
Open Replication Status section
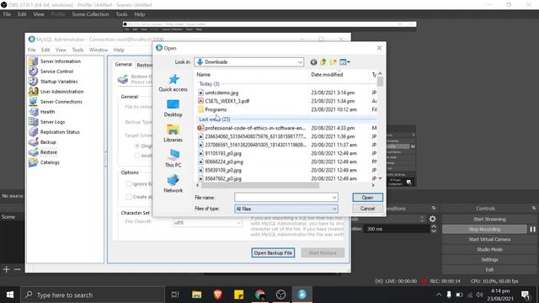click(60, 132)
